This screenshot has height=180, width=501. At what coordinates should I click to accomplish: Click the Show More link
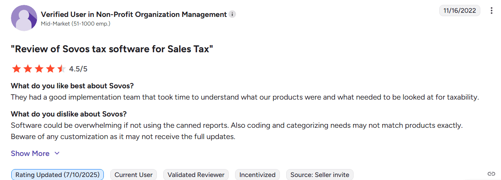(x=30, y=153)
